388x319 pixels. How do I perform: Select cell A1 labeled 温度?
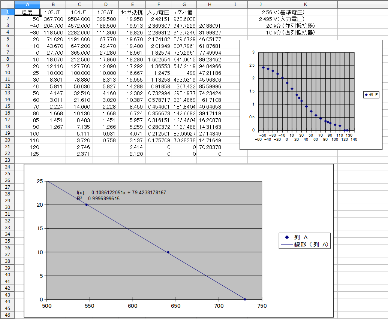27,12
